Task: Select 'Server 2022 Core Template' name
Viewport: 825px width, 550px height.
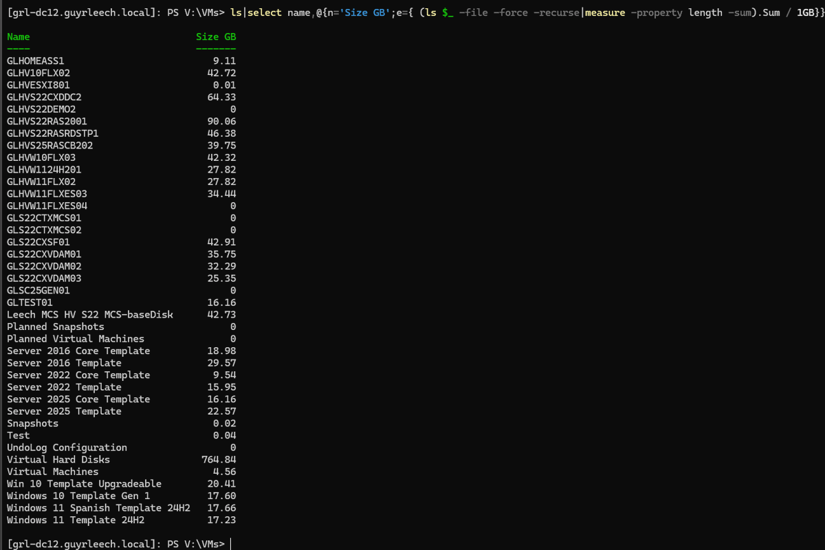Action: 78,375
